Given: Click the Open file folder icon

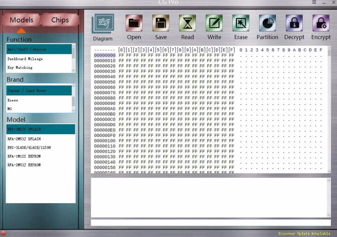Looking at the screenshot, I should click(134, 23).
